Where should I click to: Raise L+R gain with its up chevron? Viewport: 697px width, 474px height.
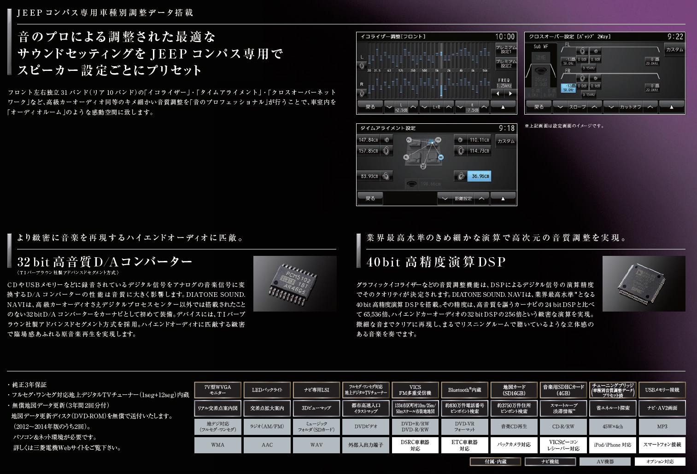click(x=449, y=107)
